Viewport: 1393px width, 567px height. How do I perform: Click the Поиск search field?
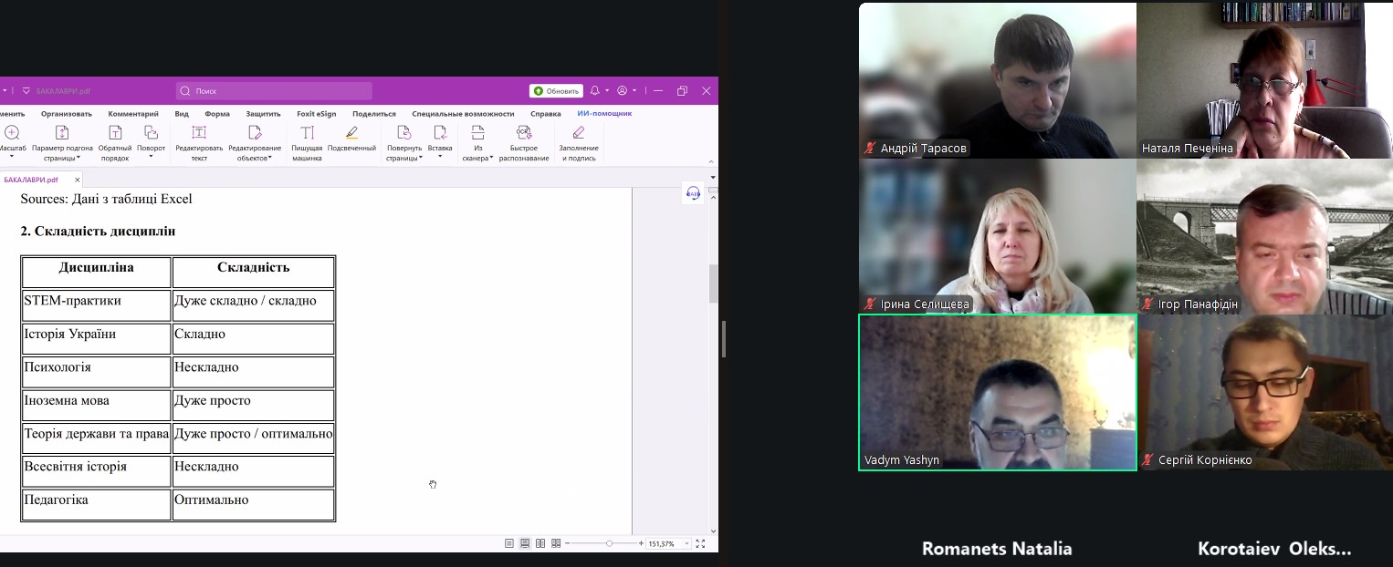[x=274, y=91]
